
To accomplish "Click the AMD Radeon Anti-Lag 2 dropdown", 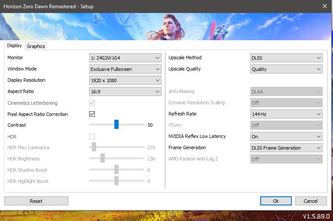I will 286,159.
